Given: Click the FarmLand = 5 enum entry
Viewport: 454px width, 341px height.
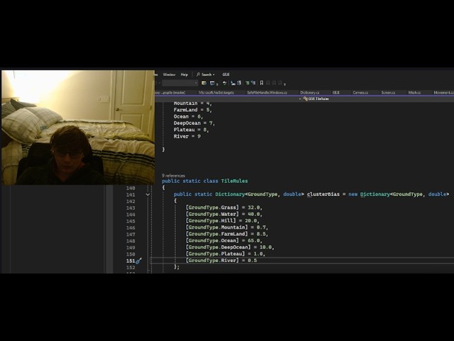Looking at the screenshot, I should [x=193, y=110].
